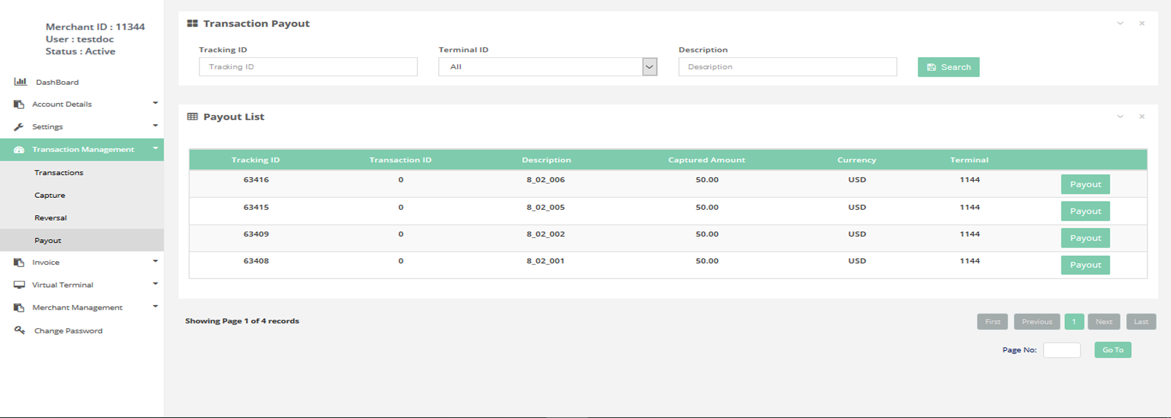Click the Account Details sidebar icon

pos(19,104)
